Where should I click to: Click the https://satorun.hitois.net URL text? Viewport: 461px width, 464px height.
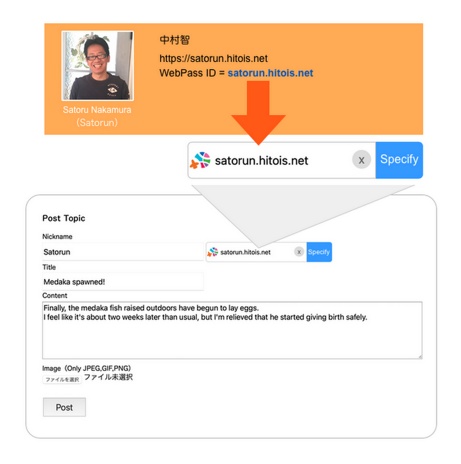point(213,58)
